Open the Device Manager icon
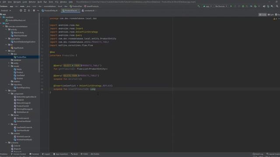Screen dimensions: 280x157 coord(268,6)
